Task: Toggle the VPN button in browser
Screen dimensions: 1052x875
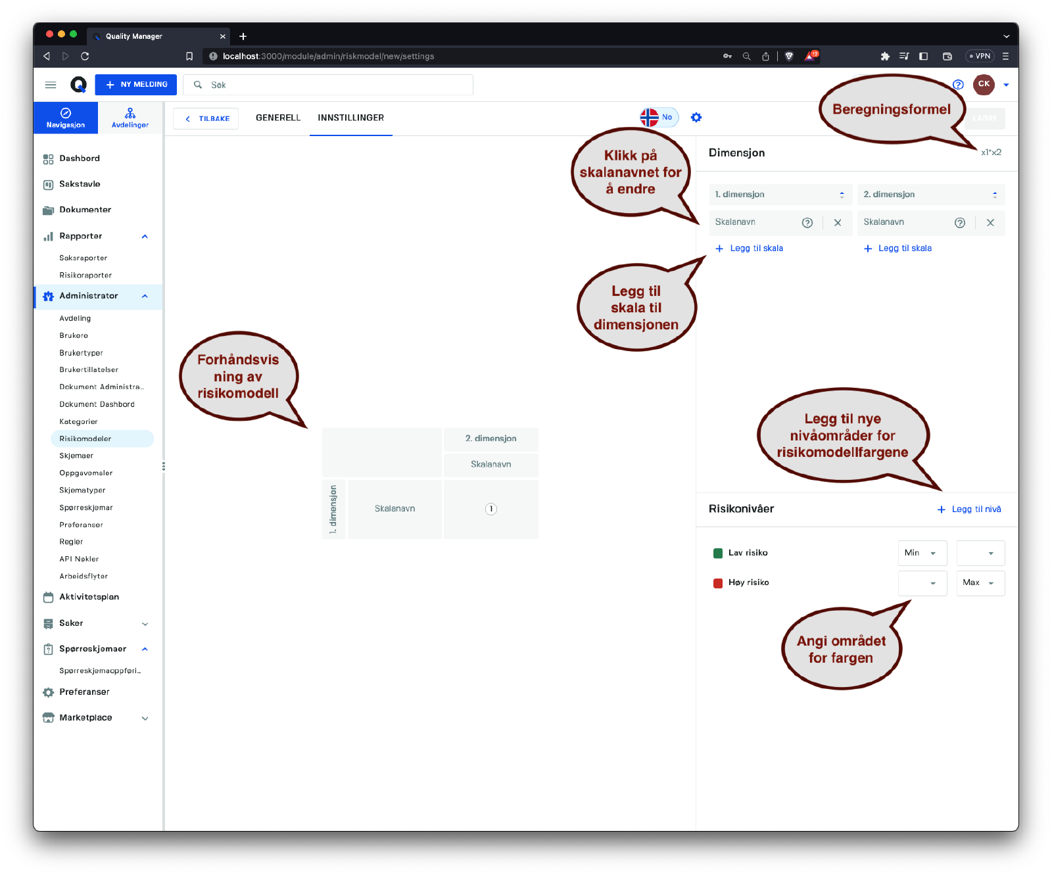Action: 980,57
